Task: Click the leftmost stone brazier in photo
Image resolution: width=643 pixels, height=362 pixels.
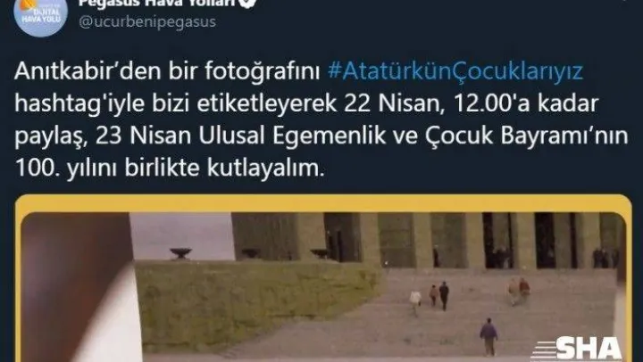Action: 180,252
